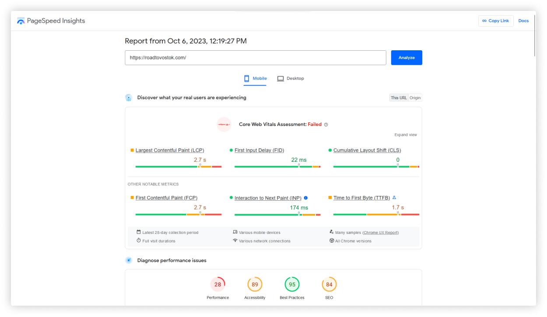Click the mobile phone icon in Mobile tab
The height and width of the screenshot is (317, 547).
[x=246, y=79]
